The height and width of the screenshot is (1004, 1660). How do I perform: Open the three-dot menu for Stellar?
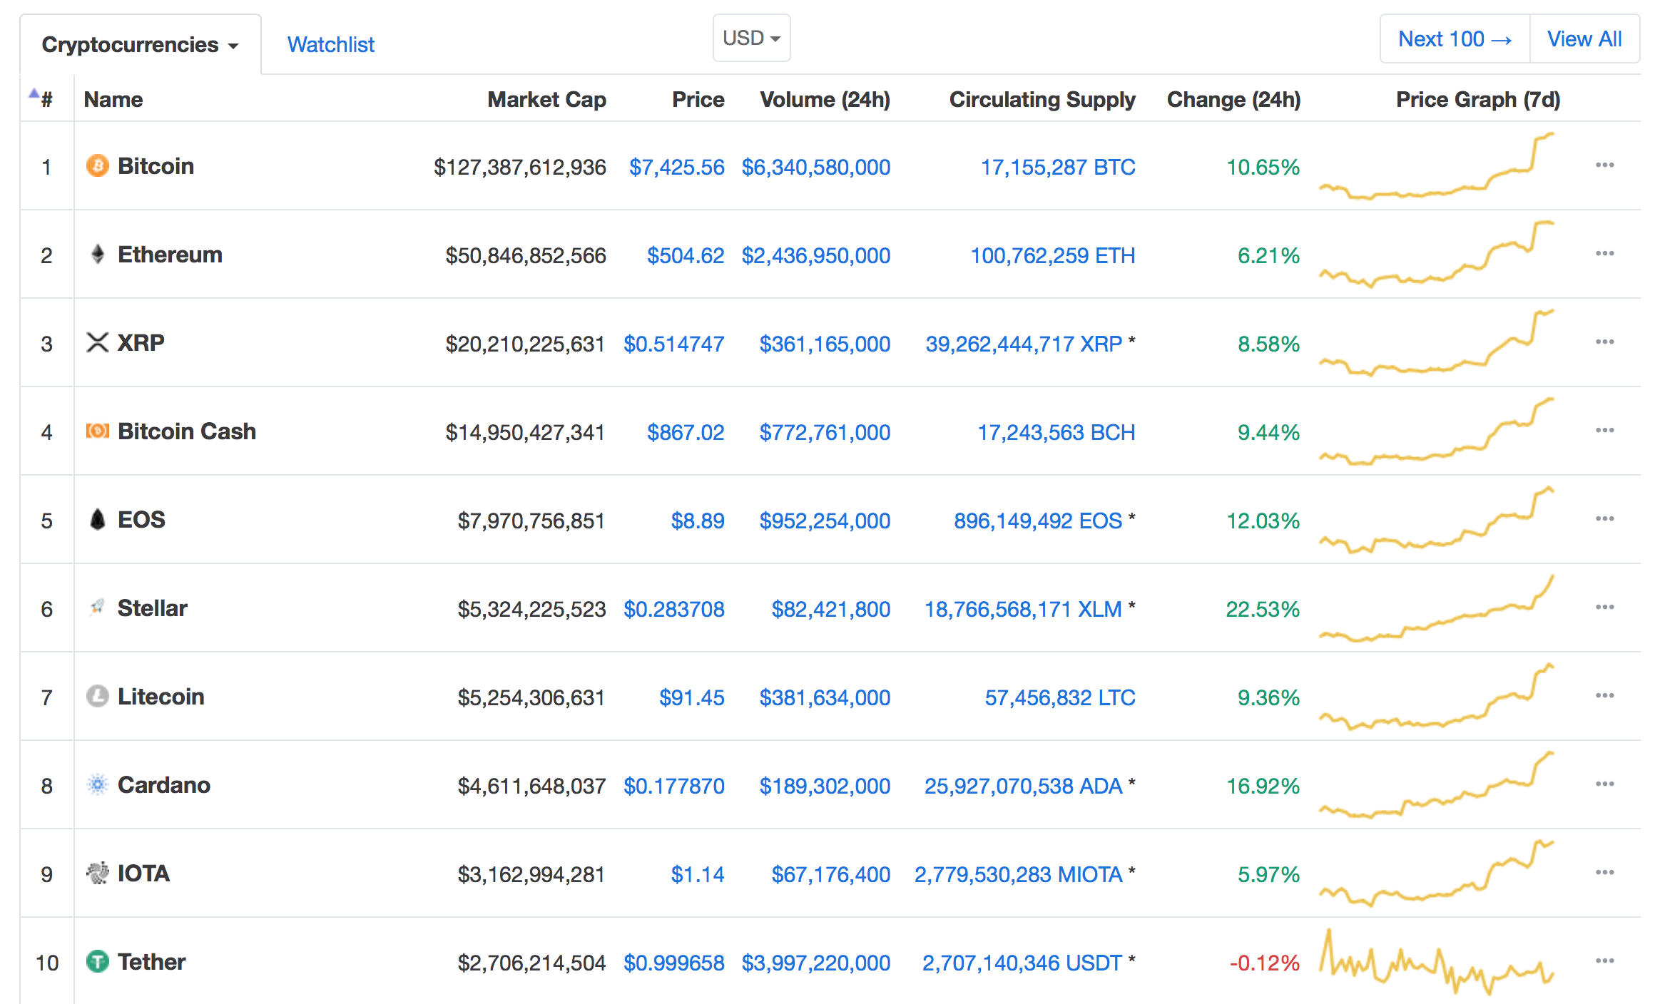point(1604,608)
